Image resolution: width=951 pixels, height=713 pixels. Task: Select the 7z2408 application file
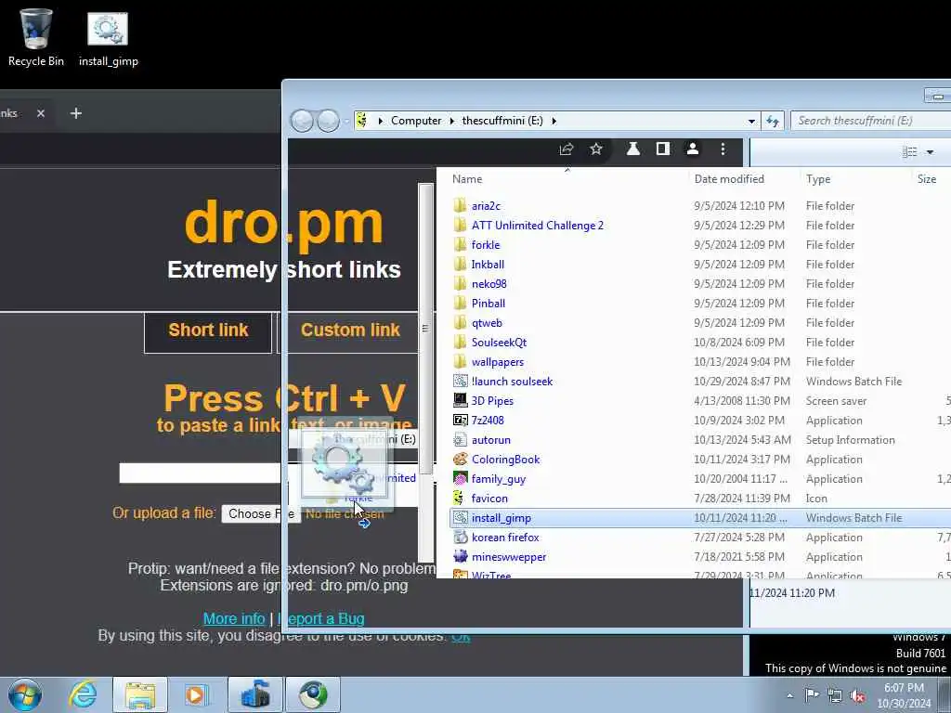488,421
